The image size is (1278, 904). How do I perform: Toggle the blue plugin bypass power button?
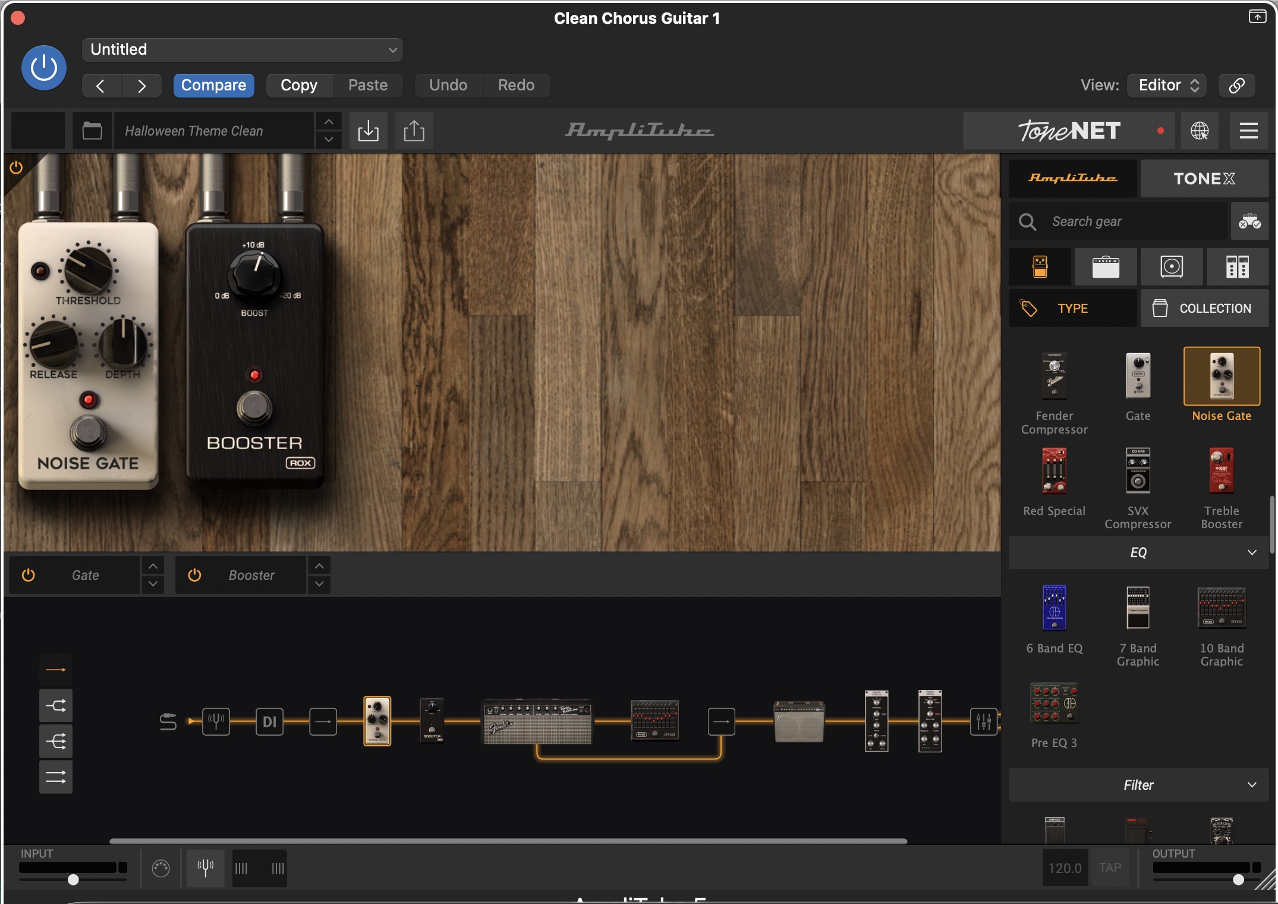click(44, 68)
